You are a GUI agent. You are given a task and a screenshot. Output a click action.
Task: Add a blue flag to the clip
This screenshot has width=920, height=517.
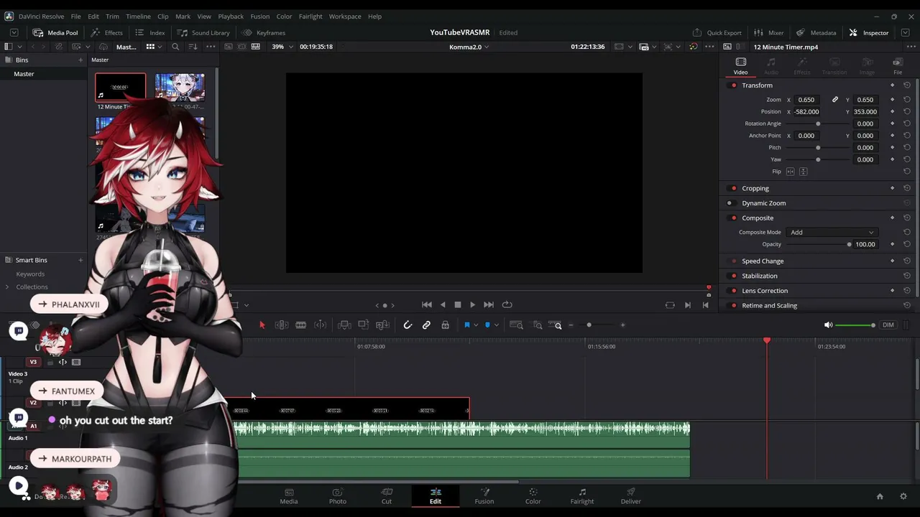tap(467, 325)
